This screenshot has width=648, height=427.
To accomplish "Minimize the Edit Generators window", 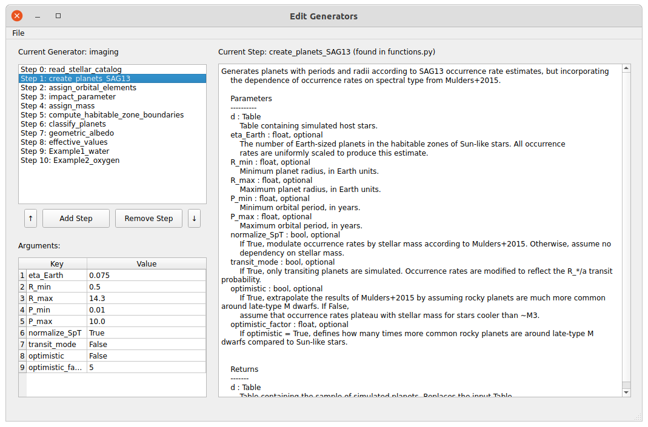I will click(x=38, y=16).
